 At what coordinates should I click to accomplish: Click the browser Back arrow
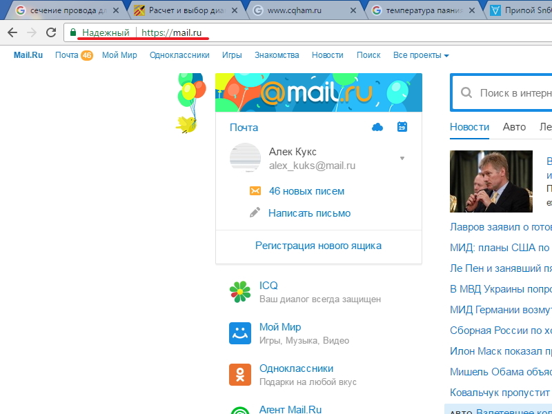pyautogui.click(x=12, y=32)
